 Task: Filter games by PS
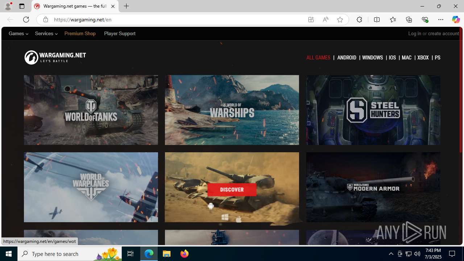coord(438,58)
